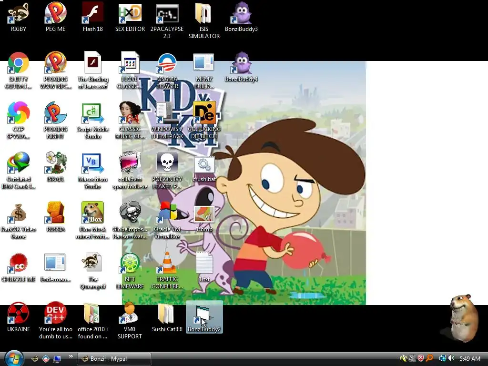The height and width of the screenshot is (366, 488).
Task: Open the Windows Start menu orb
Action: 13,358
